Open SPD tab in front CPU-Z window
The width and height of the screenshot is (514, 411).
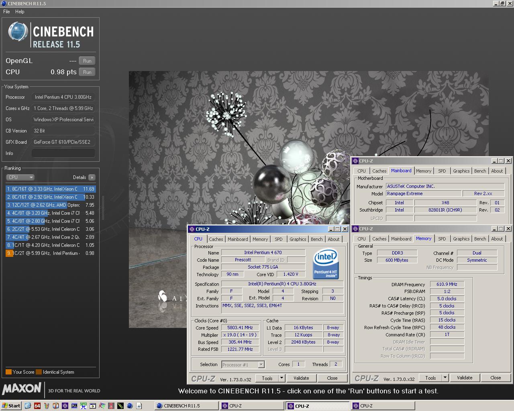click(279, 239)
